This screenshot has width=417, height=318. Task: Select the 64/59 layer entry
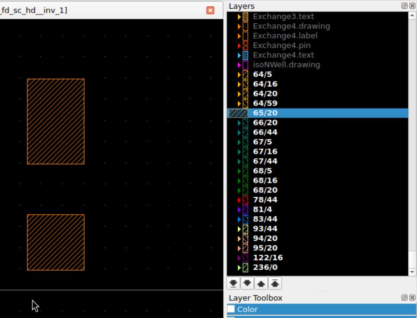pyautogui.click(x=265, y=103)
